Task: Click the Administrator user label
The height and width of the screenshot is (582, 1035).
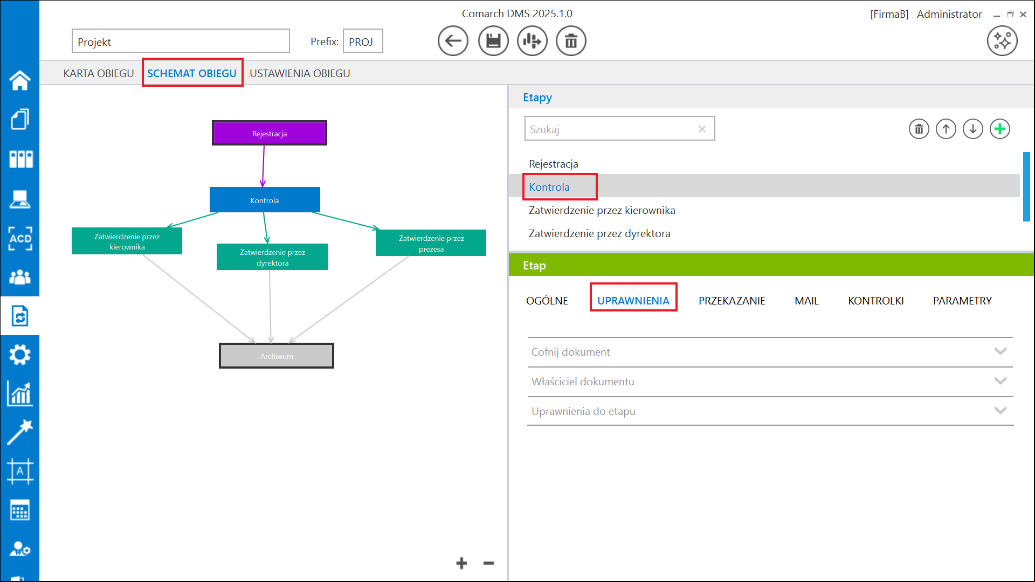Action: pos(949,14)
